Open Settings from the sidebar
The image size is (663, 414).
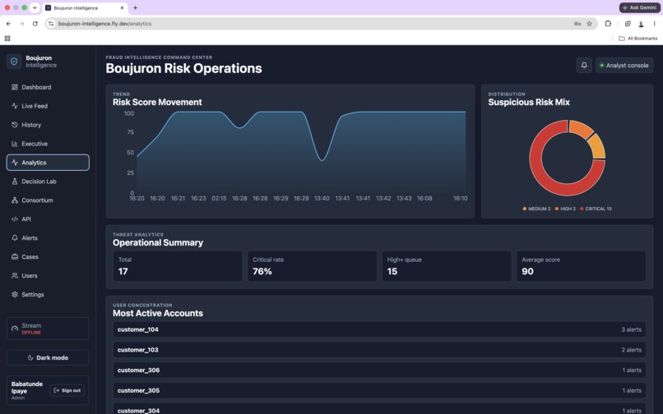(48, 294)
